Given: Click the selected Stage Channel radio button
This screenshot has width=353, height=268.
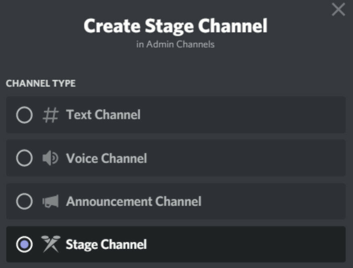Looking at the screenshot, I should click(x=24, y=244).
